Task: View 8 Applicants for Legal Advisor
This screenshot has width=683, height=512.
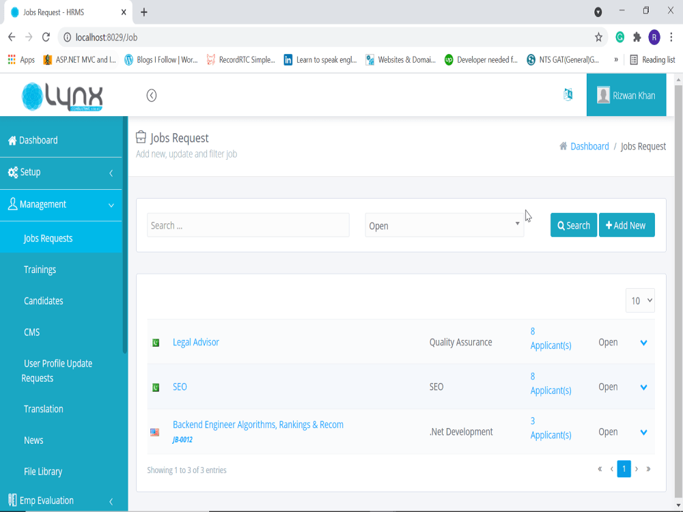Action: [x=550, y=339]
